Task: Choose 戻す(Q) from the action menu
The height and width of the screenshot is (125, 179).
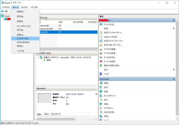Action: pyautogui.click(x=25, y=30)
